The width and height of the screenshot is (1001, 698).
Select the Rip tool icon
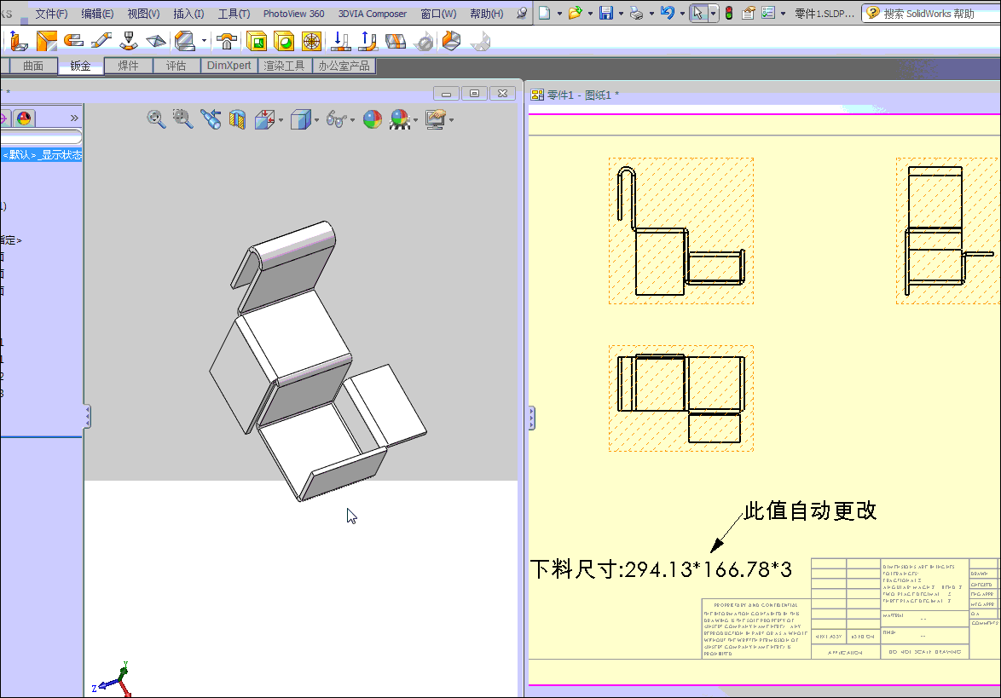click(451, 42)
